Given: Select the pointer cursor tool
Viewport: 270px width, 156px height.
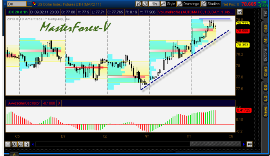Looking at the screenshot, I should tap(27, 144).
